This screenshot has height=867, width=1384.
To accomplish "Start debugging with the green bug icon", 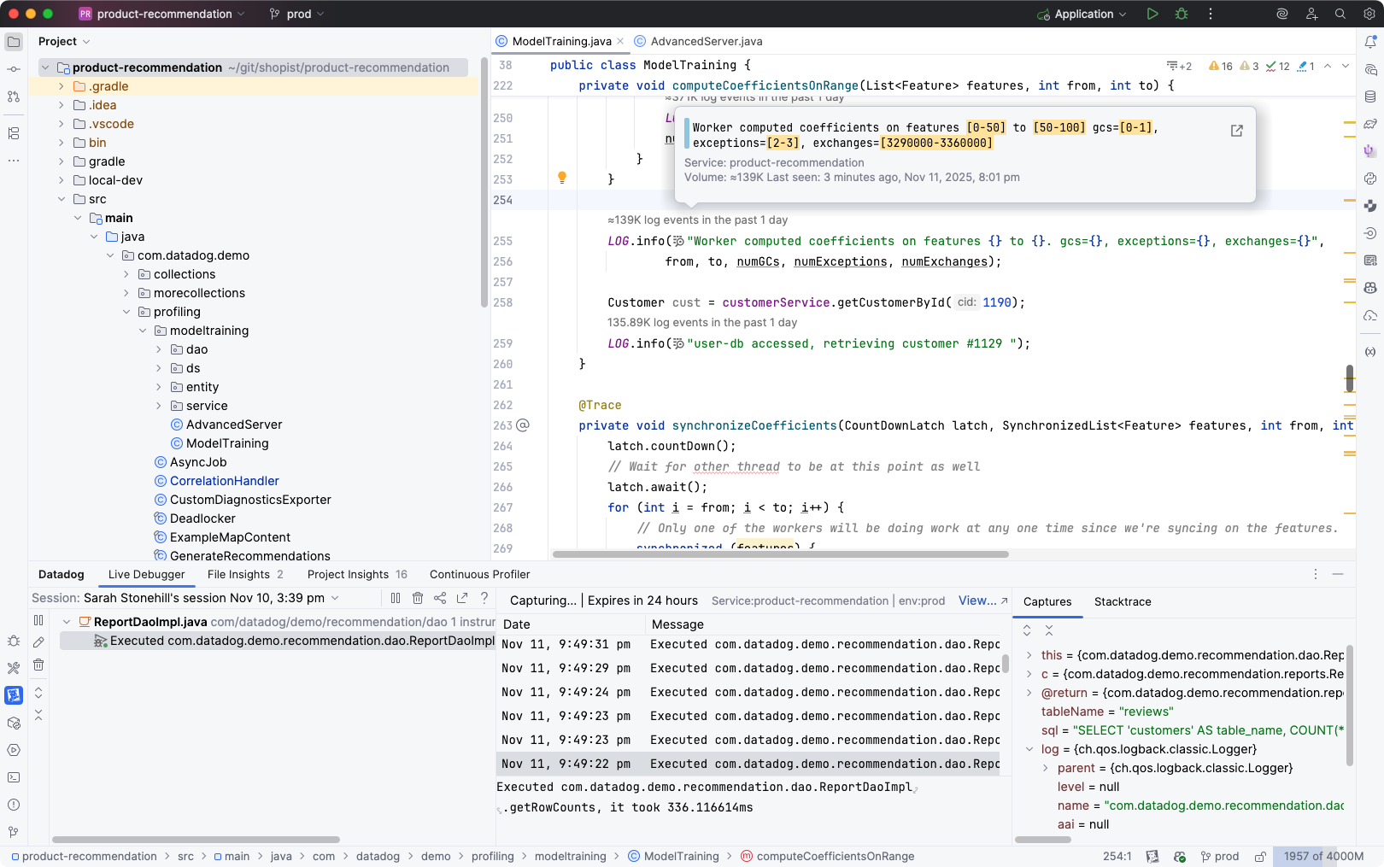I will click(x=1182, y=14).
